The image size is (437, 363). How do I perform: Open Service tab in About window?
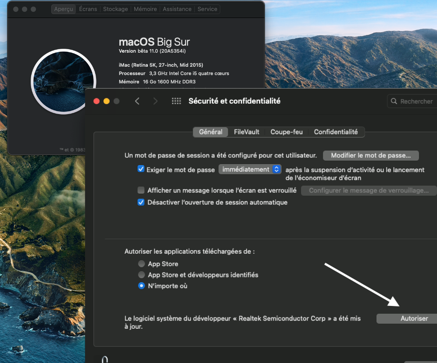[x=208, y=9]
